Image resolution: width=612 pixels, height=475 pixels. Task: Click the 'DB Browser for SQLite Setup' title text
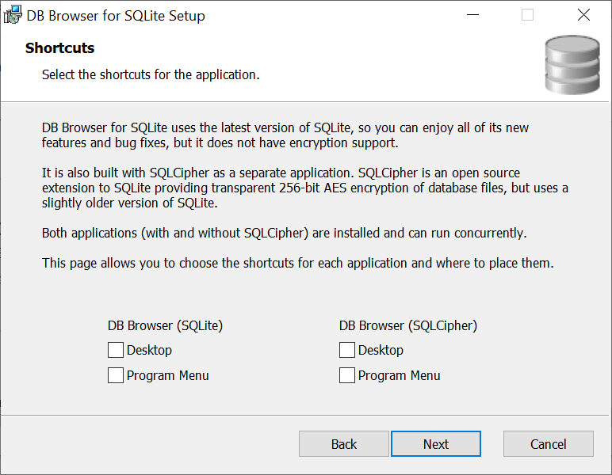[116, 16]
